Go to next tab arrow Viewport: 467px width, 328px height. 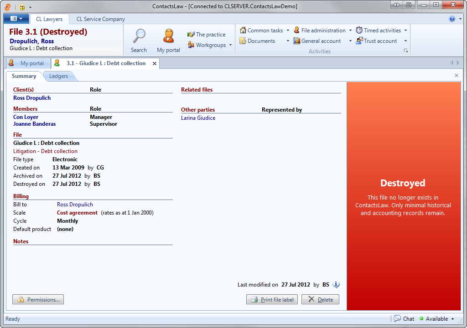tap(458, 63)
